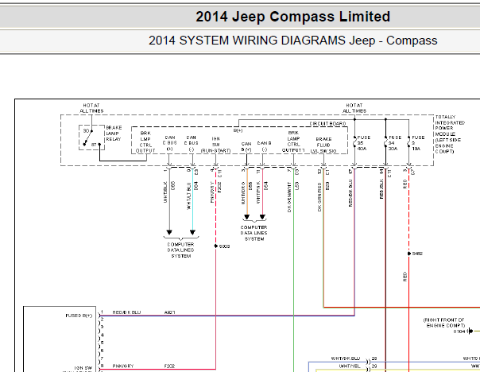Click "(RIGHT FRONT OF ENGINE COMPT)" note
Image resolution: width=480 pixels, height=372 pixels.
(x=444, y=323)
